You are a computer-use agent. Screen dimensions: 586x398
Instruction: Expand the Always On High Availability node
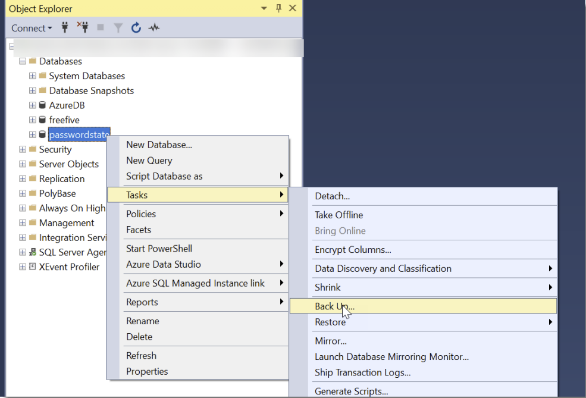click(23, 208)
